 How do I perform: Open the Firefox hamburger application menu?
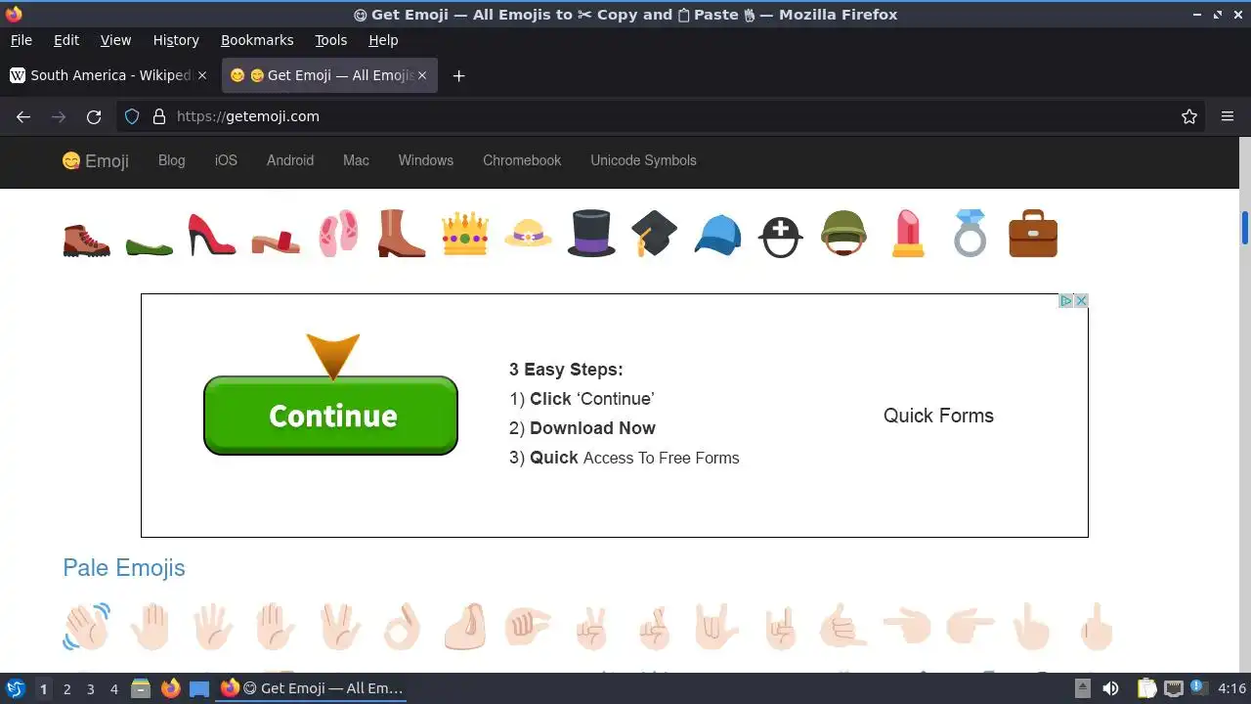pos(1228,116)
